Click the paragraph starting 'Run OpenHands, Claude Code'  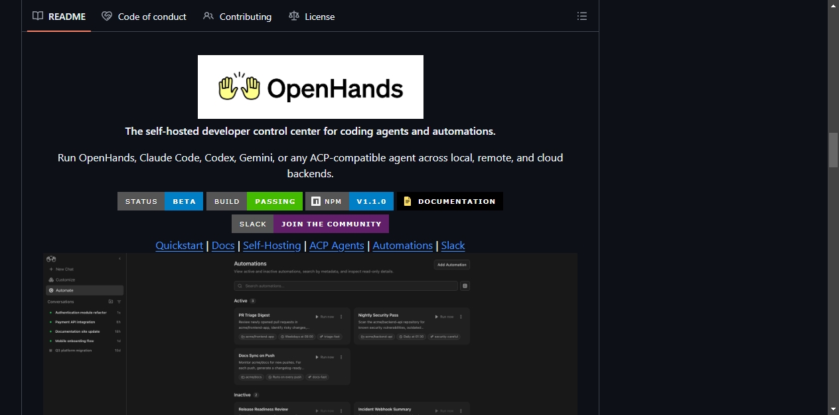pos(311,165)
